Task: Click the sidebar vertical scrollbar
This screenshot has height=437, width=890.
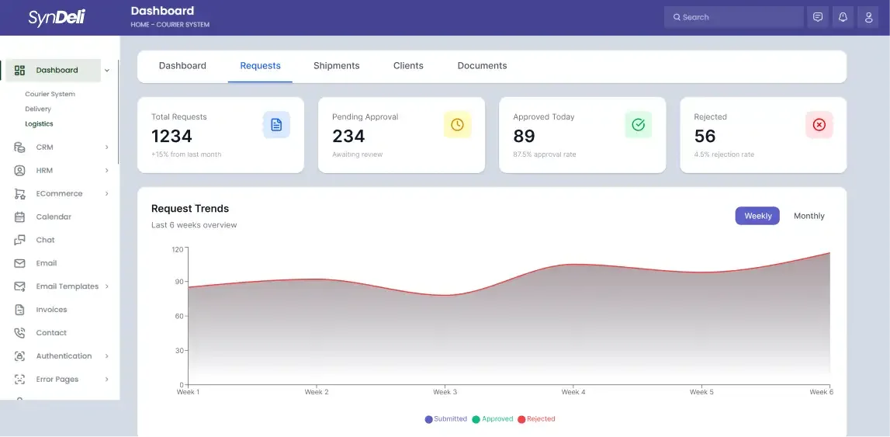Action: point(119,113)
